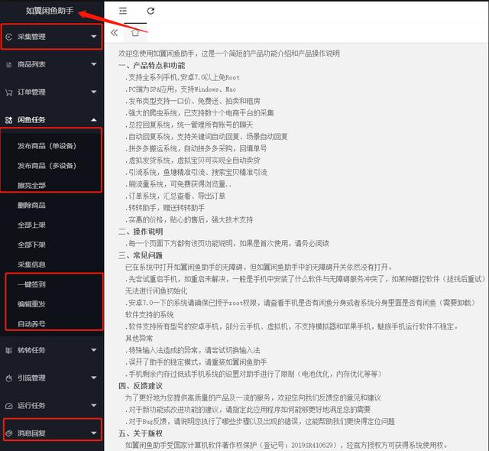Expand the 消息回复 dropdown arrow
Image resolution: width=489 pixels, height=451 pixels.
pos(93,433)
